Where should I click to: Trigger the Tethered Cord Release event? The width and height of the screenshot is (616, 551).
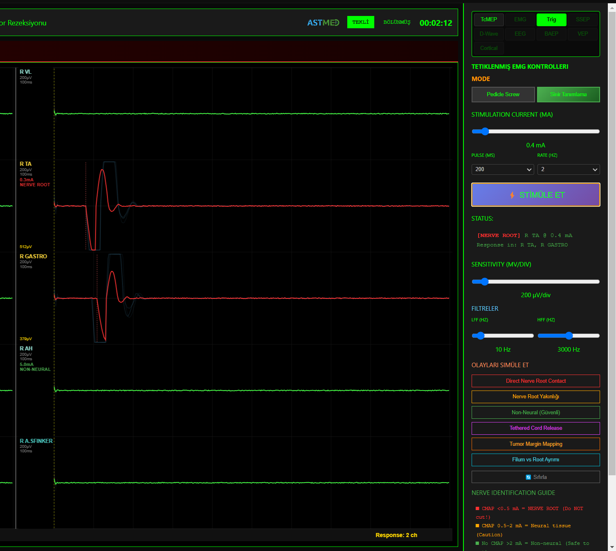[x=535, y=428]
